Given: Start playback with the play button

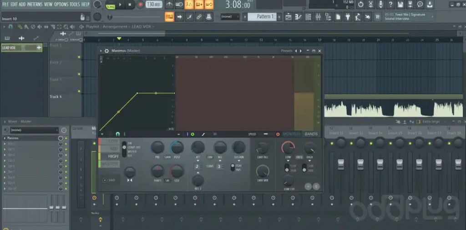Looking at the screenshot, I should point(120,5).
